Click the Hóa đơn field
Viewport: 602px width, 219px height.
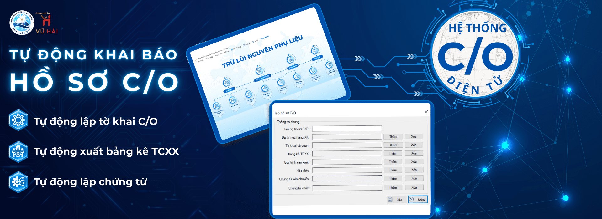[347, 170]
